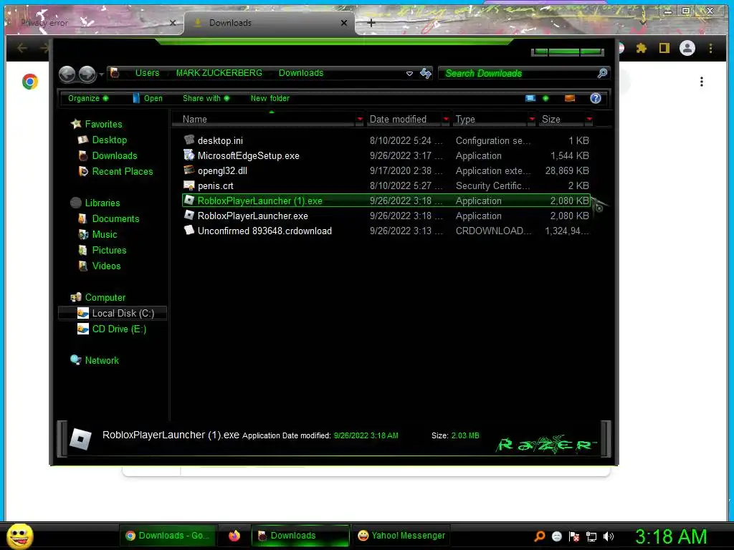Select penis.crt certificate file icon
734x550 pixels.
[x=189, y=185]
